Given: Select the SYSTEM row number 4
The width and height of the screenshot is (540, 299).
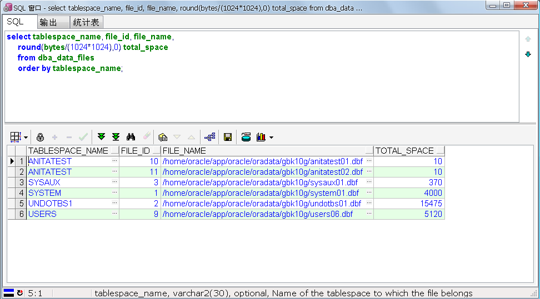Looking at the screenshot, I should pos(21,193).
